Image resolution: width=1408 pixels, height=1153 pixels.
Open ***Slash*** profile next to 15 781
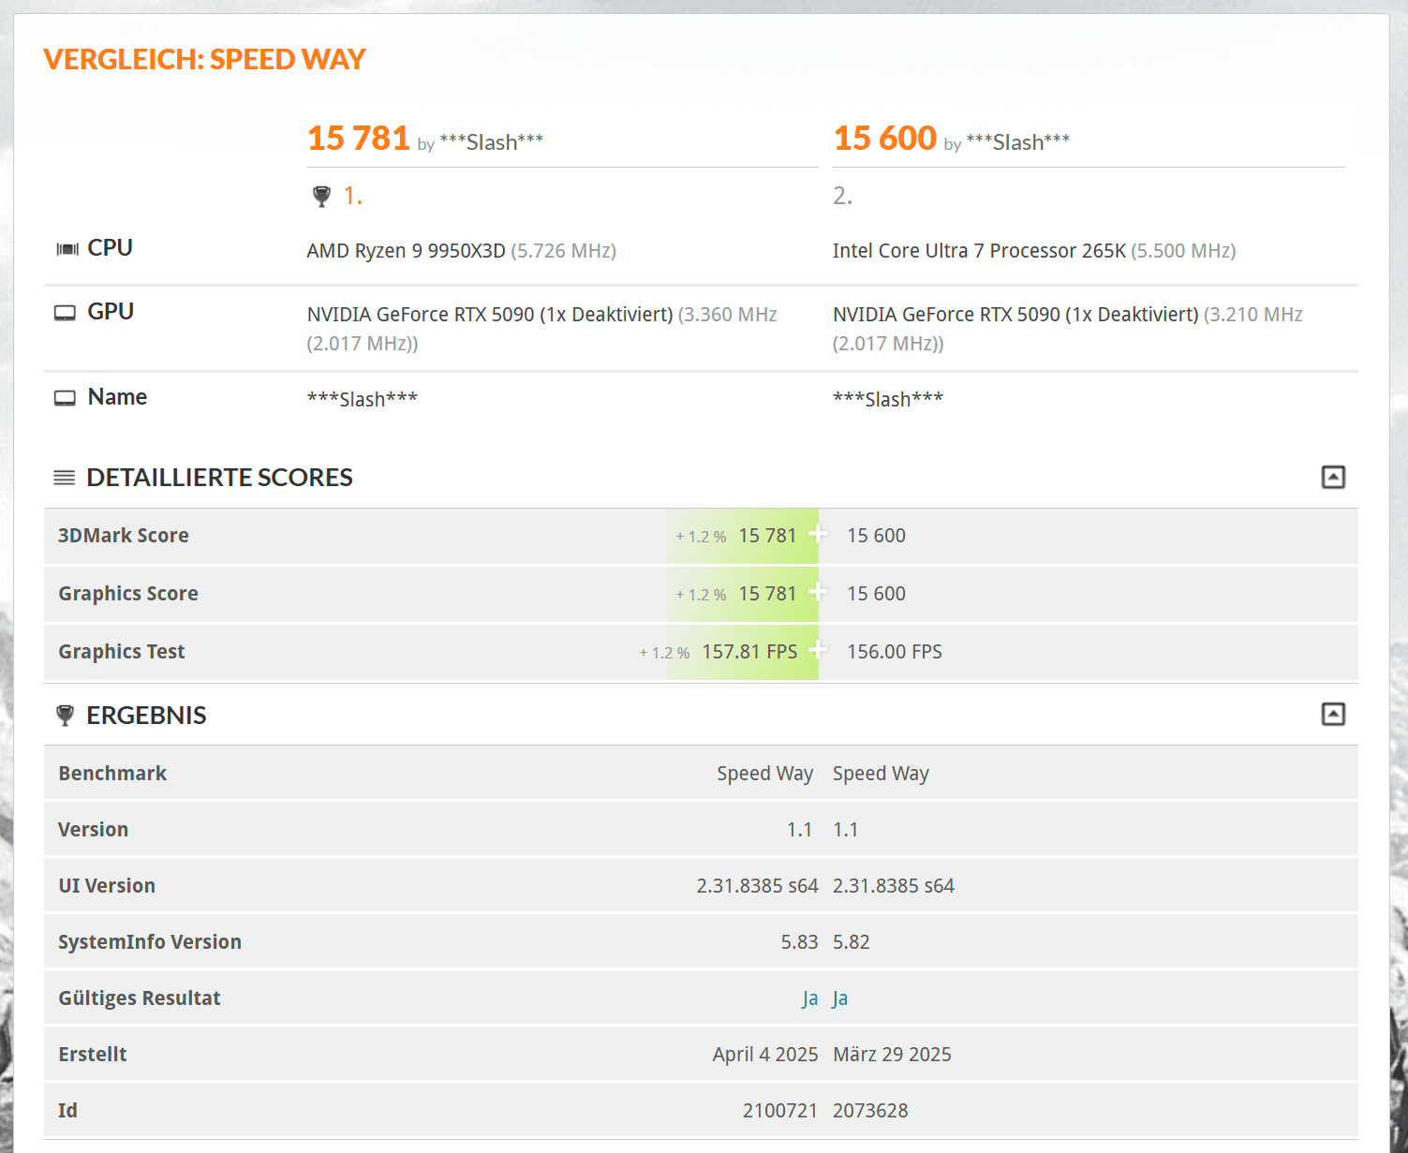click(491, 142)
